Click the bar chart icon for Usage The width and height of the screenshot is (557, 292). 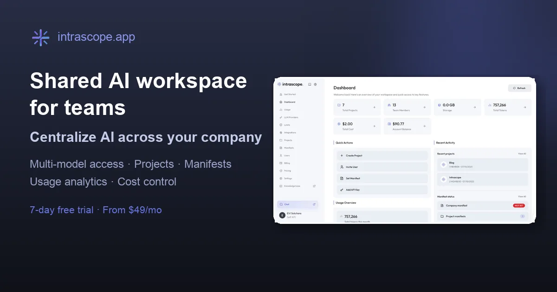281,109
